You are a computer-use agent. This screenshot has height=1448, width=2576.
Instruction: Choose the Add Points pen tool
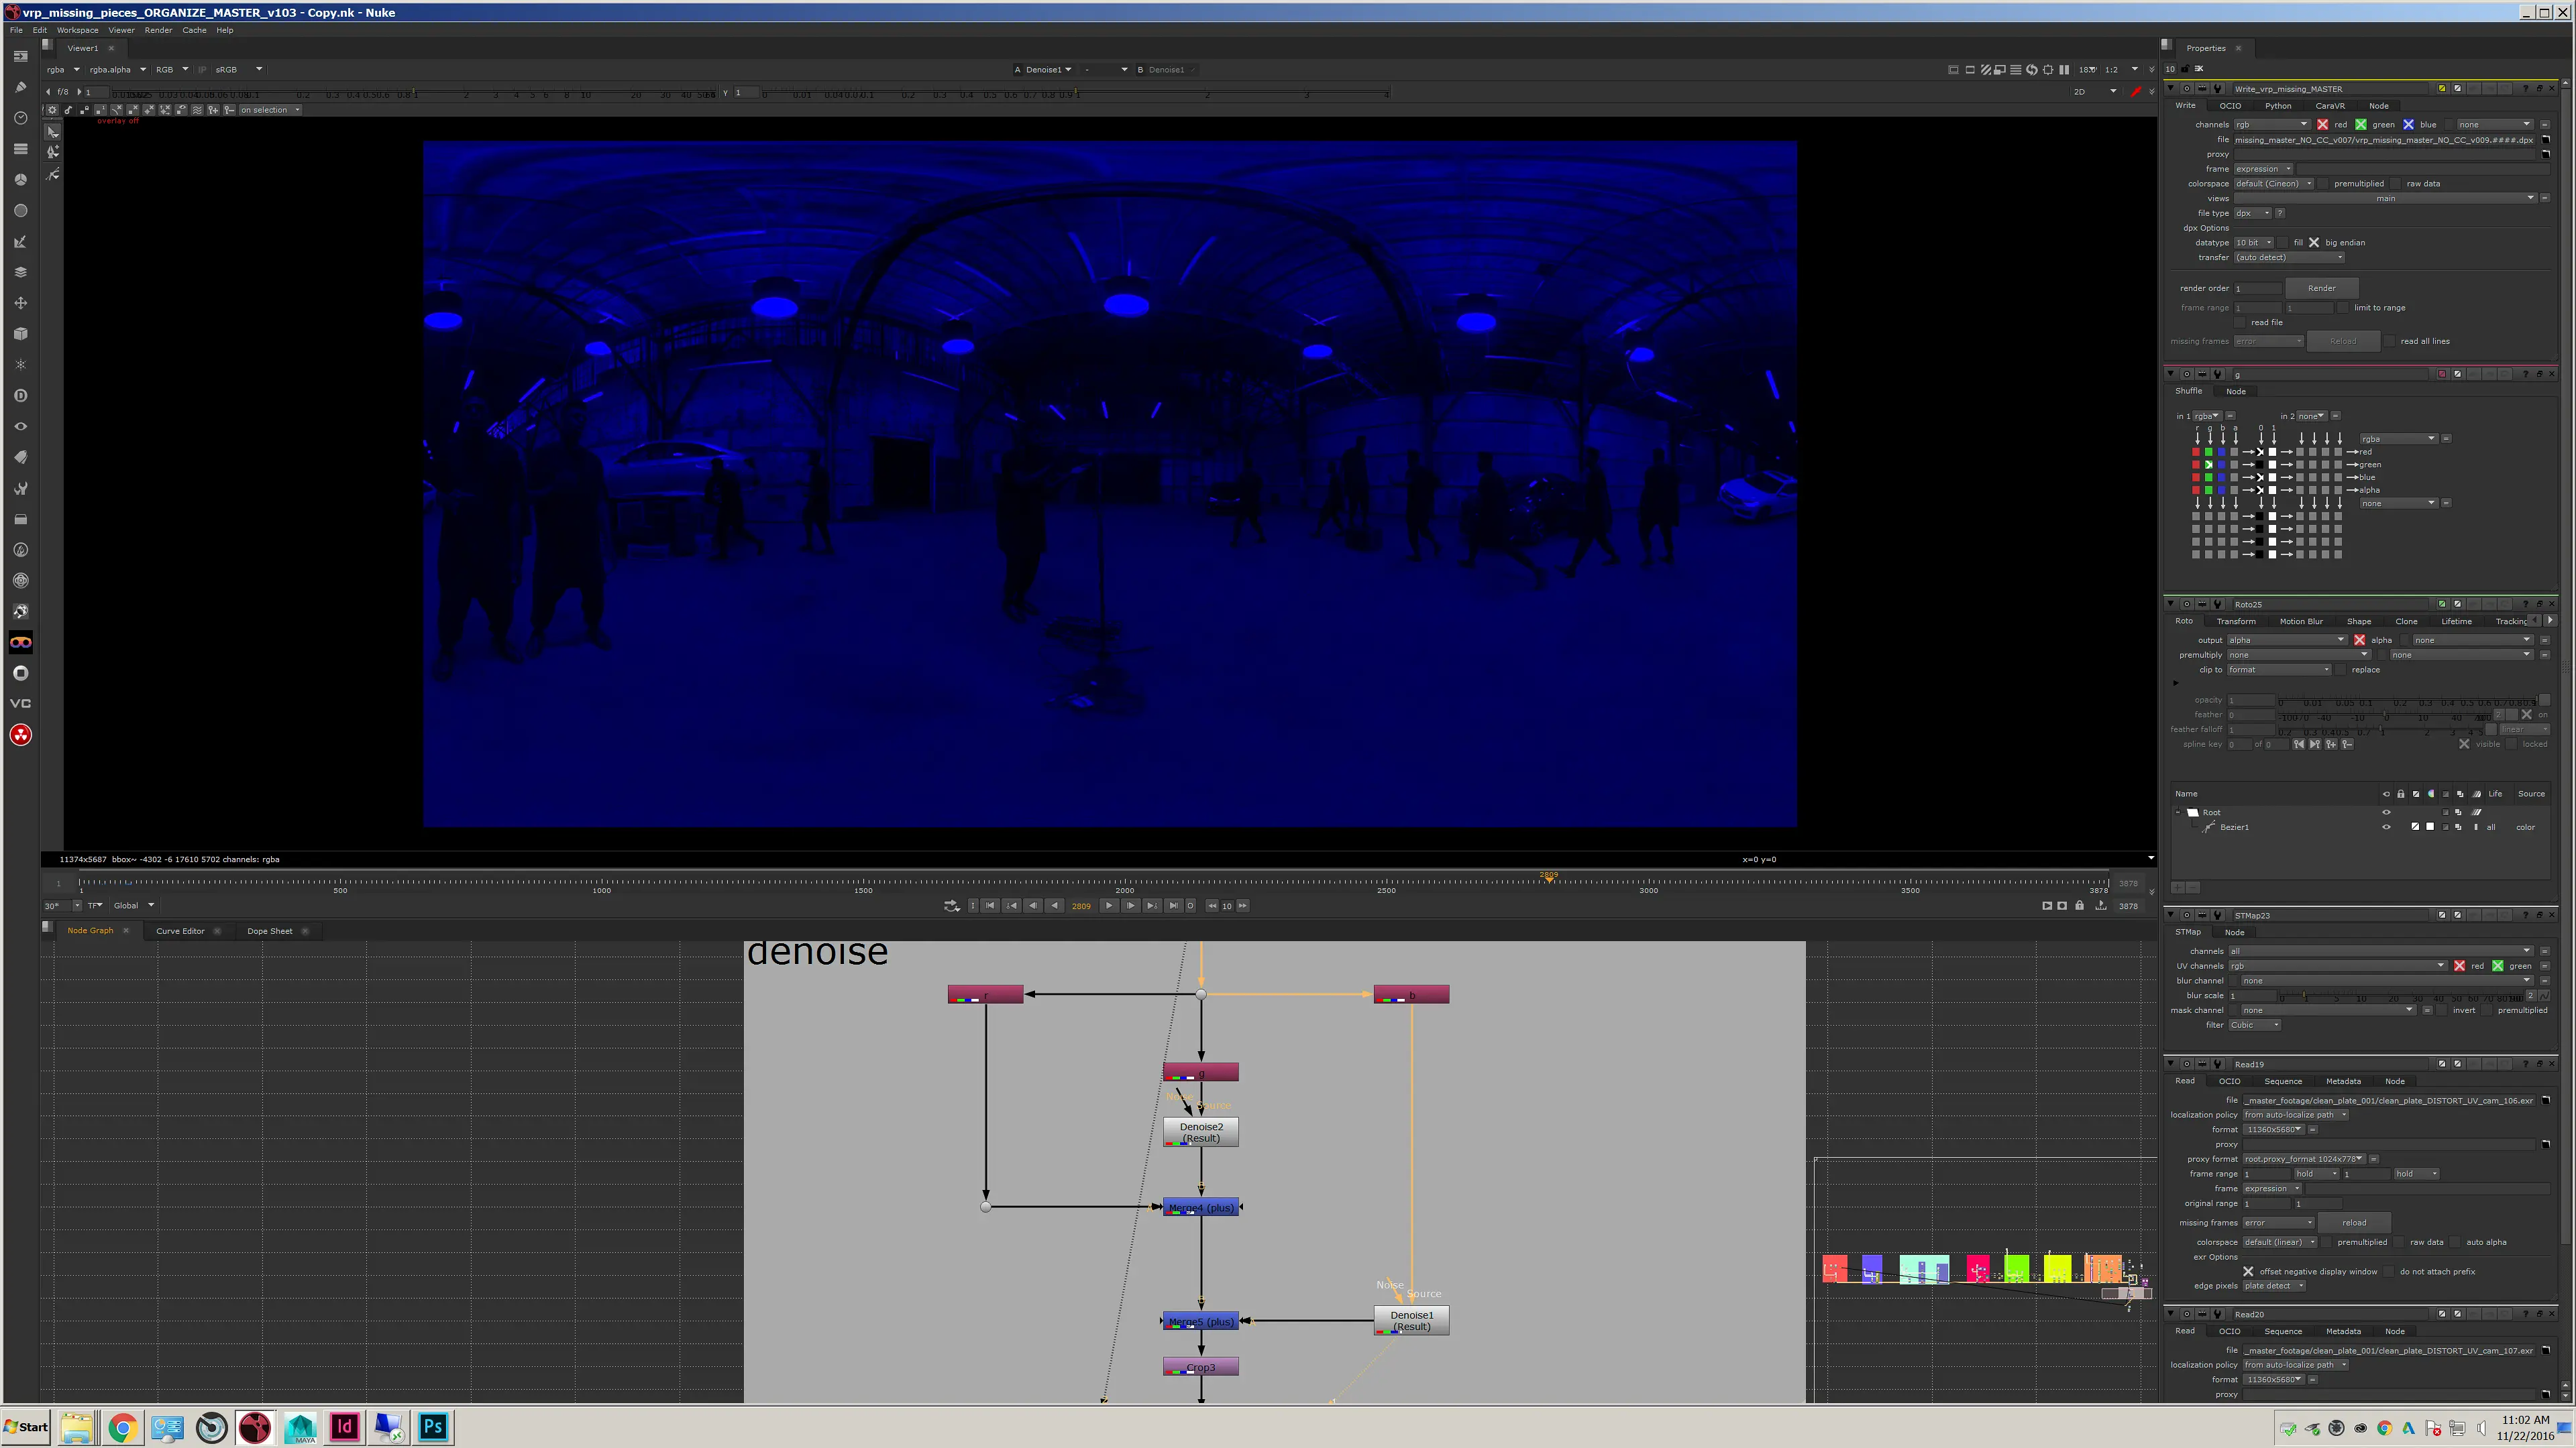53,153
